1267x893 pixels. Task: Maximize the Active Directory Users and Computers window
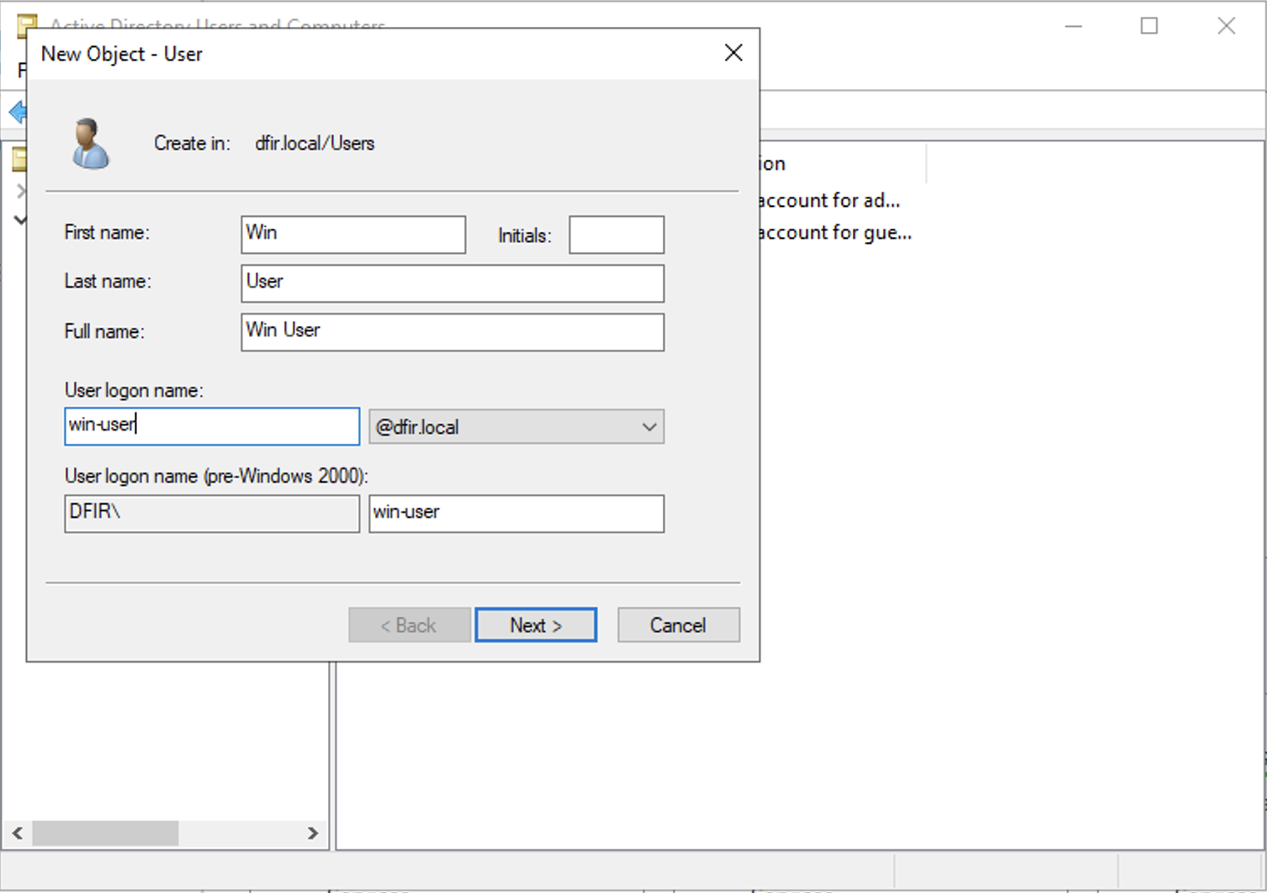tap(1148, 26)
